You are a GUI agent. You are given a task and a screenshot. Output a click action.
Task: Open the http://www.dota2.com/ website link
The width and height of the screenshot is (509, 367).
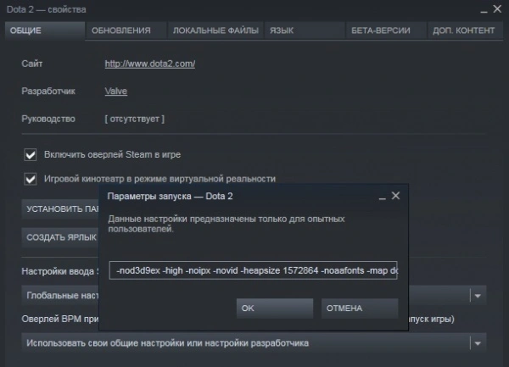pos(150,64)
